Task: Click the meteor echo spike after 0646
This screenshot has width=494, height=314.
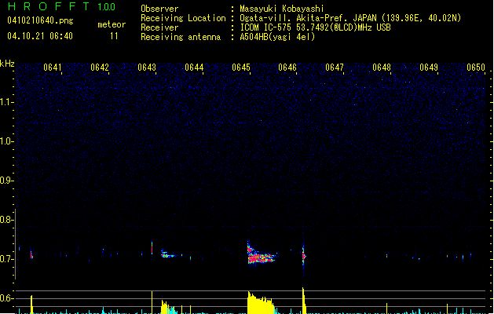Action: (x=304, y=255)
